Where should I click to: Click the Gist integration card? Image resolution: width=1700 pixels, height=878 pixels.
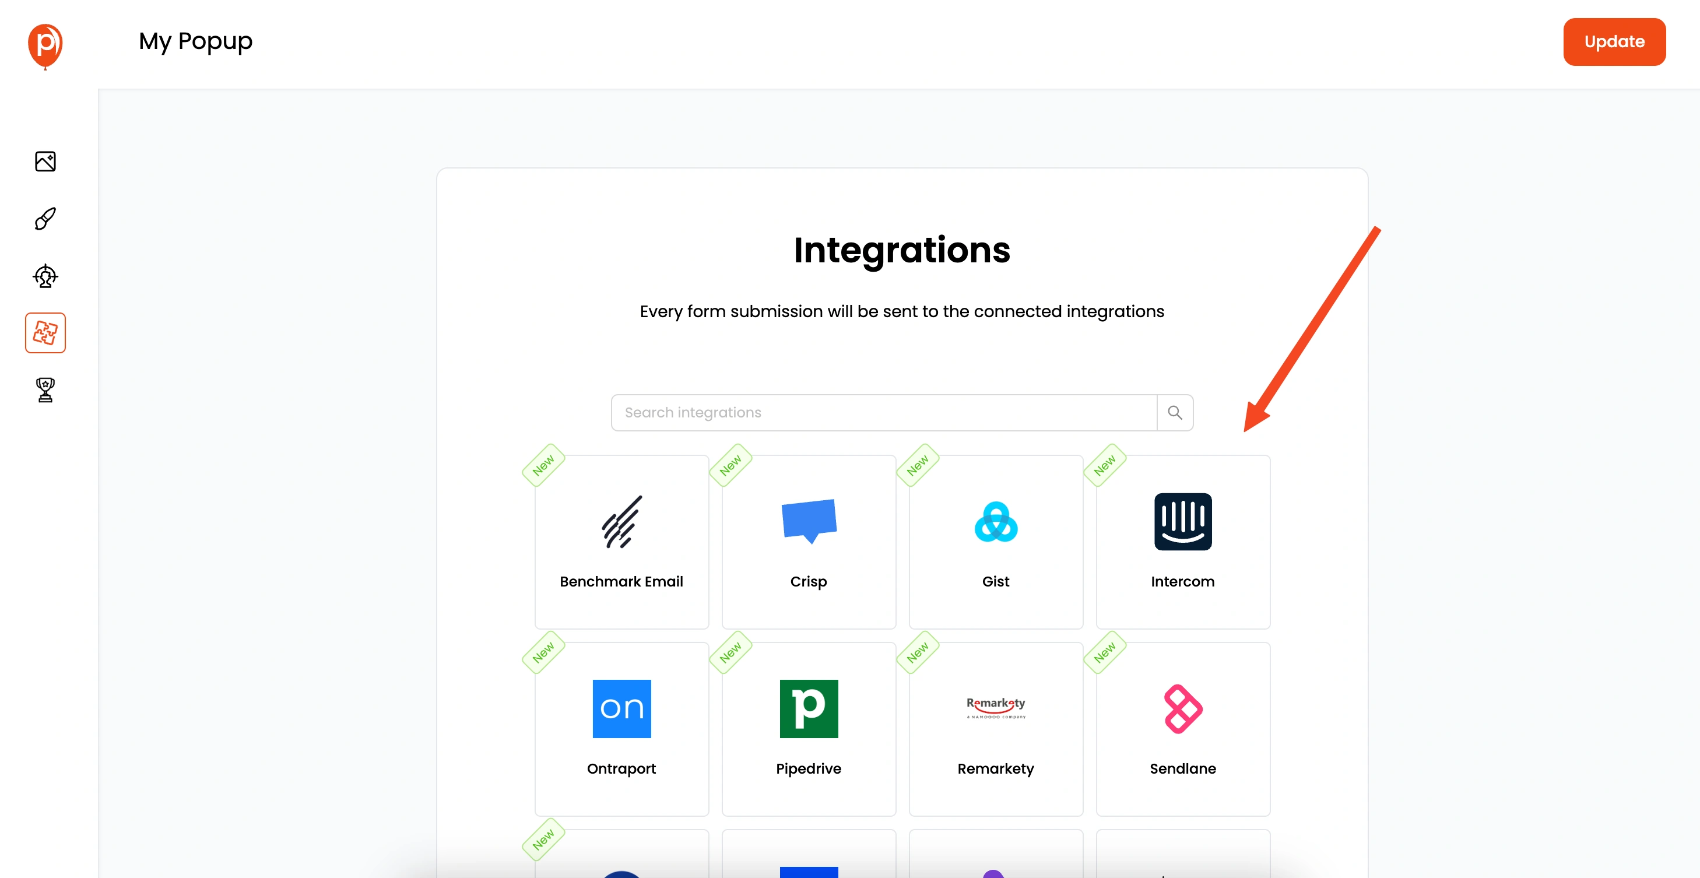pos(996,541)
